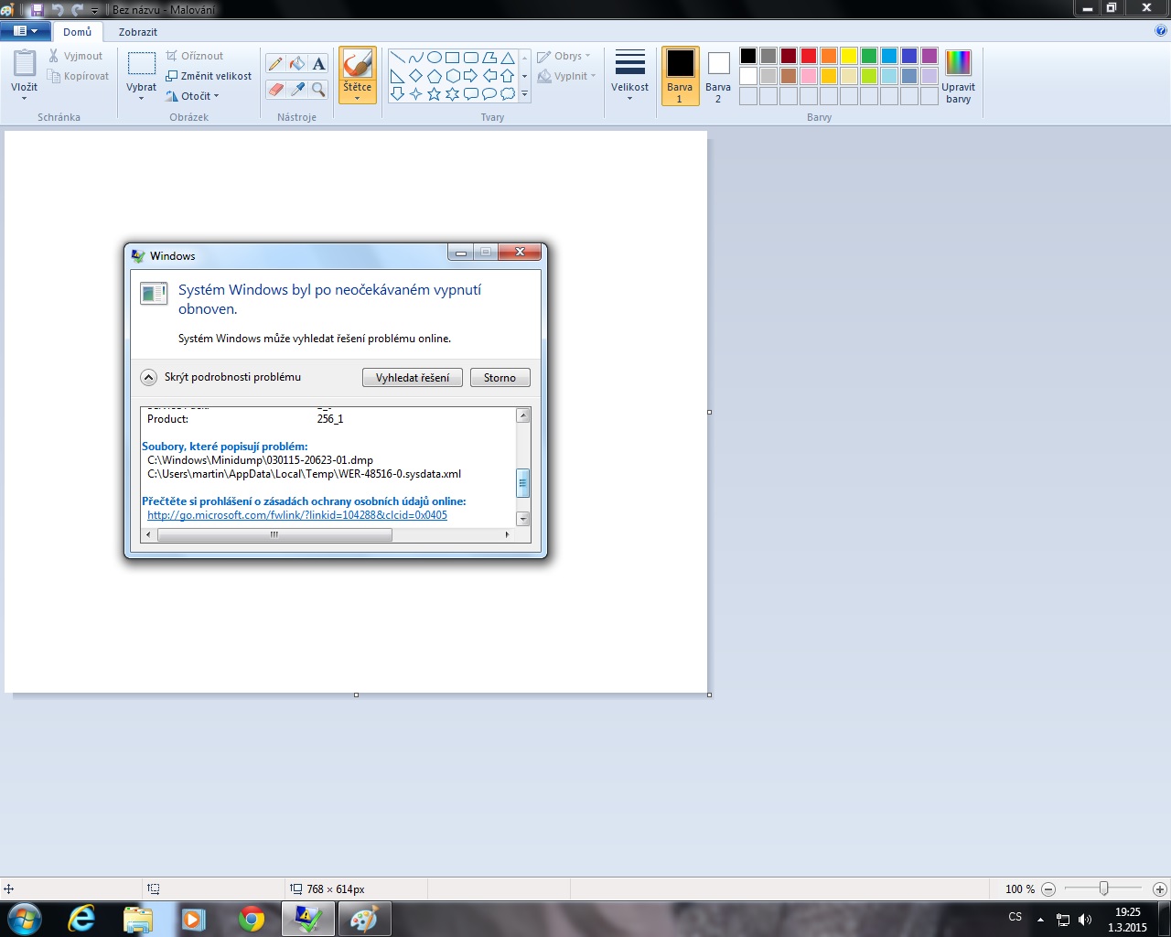
Task: Choose the Curve shape
Action: [416, 58]
